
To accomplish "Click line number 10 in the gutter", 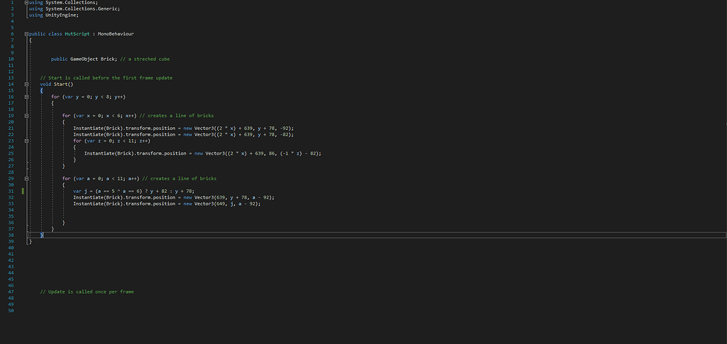I will tap(11, 59).
